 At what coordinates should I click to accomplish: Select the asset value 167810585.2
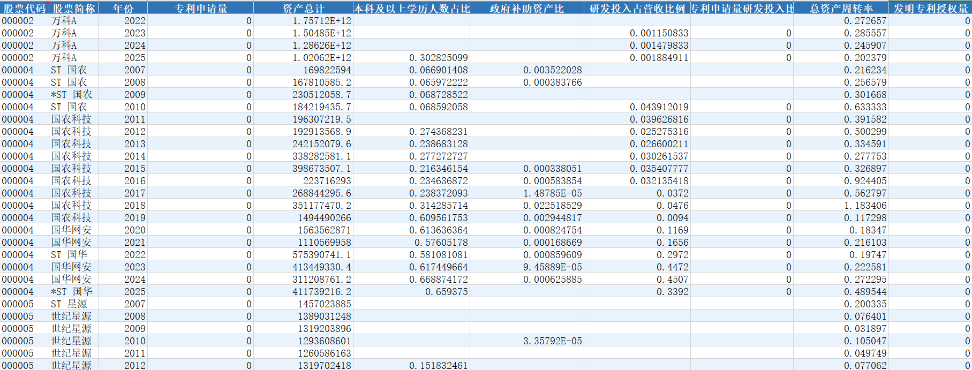pyautogui.click(x=303, y=82)
